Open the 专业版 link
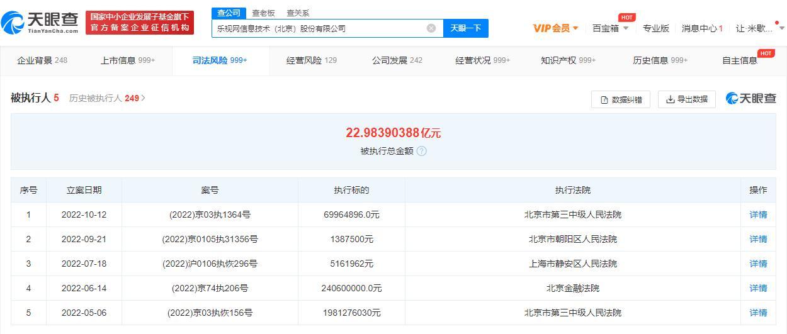Viewport: 787px width, 334px height. [656, 28]
